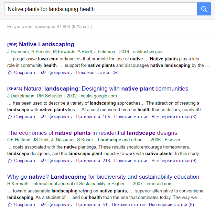This screenshot has height=213, width=215.
Task: Show all 9 versions of economics article
Action: pyautogui.click(x=174, y=161)
